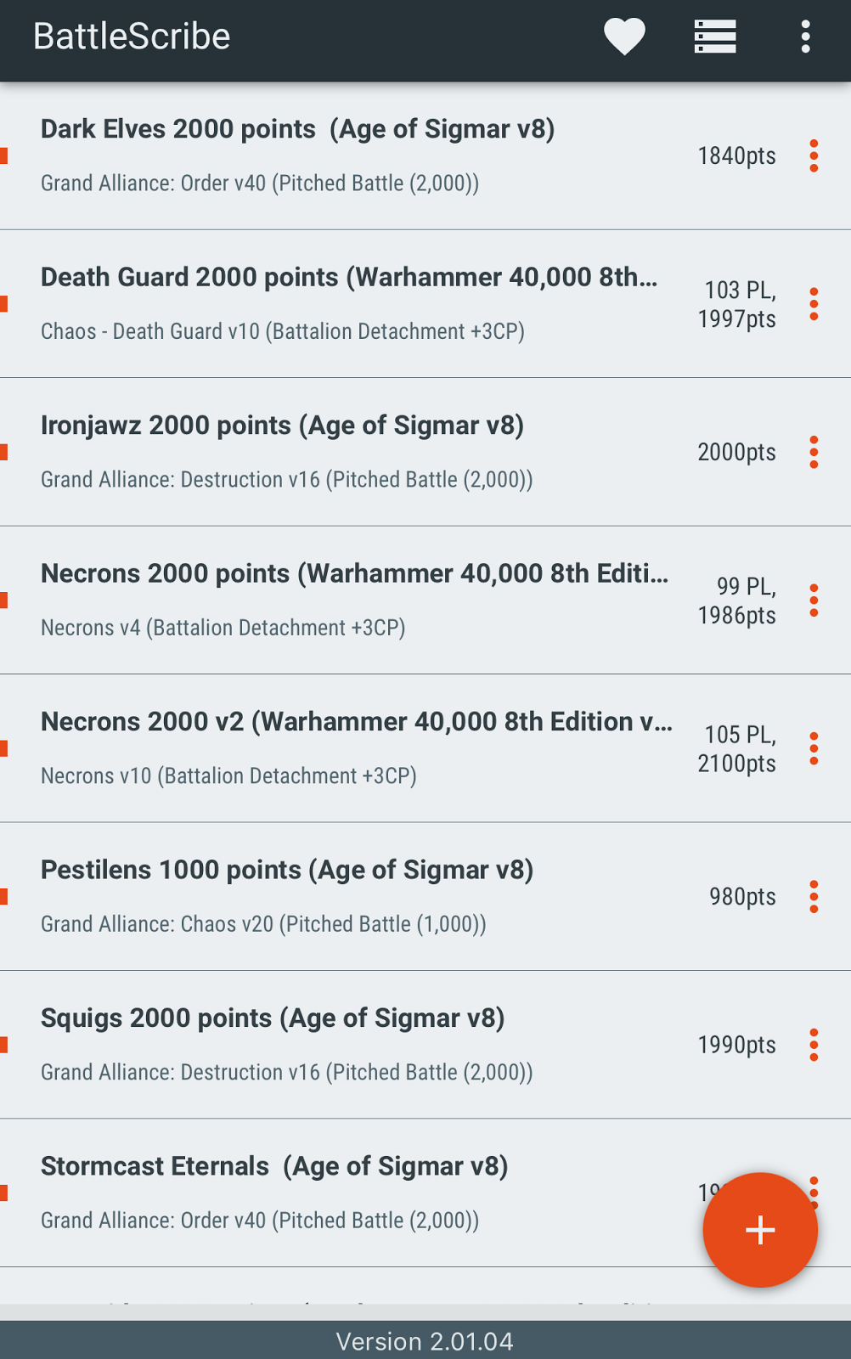Open the Ironjawz 2000 points roster
851x1359 pixels.
point(340,452)
